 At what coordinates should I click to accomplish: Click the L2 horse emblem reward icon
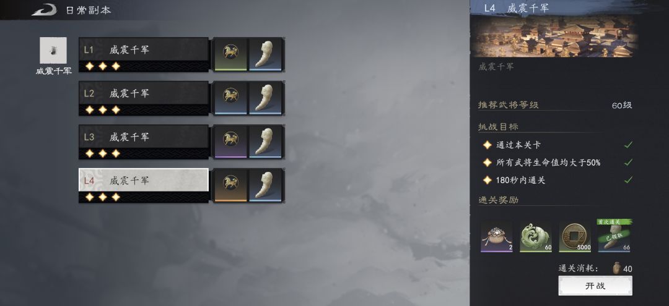tap(231, 98)
